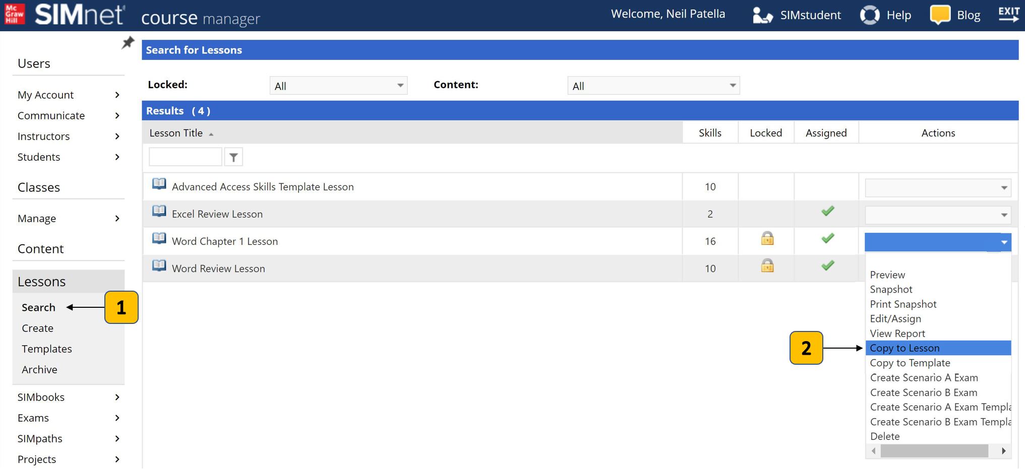Screen dimensions: 1025x469
Task: Expand Instructors menu
Action: (x=69, y=136)
